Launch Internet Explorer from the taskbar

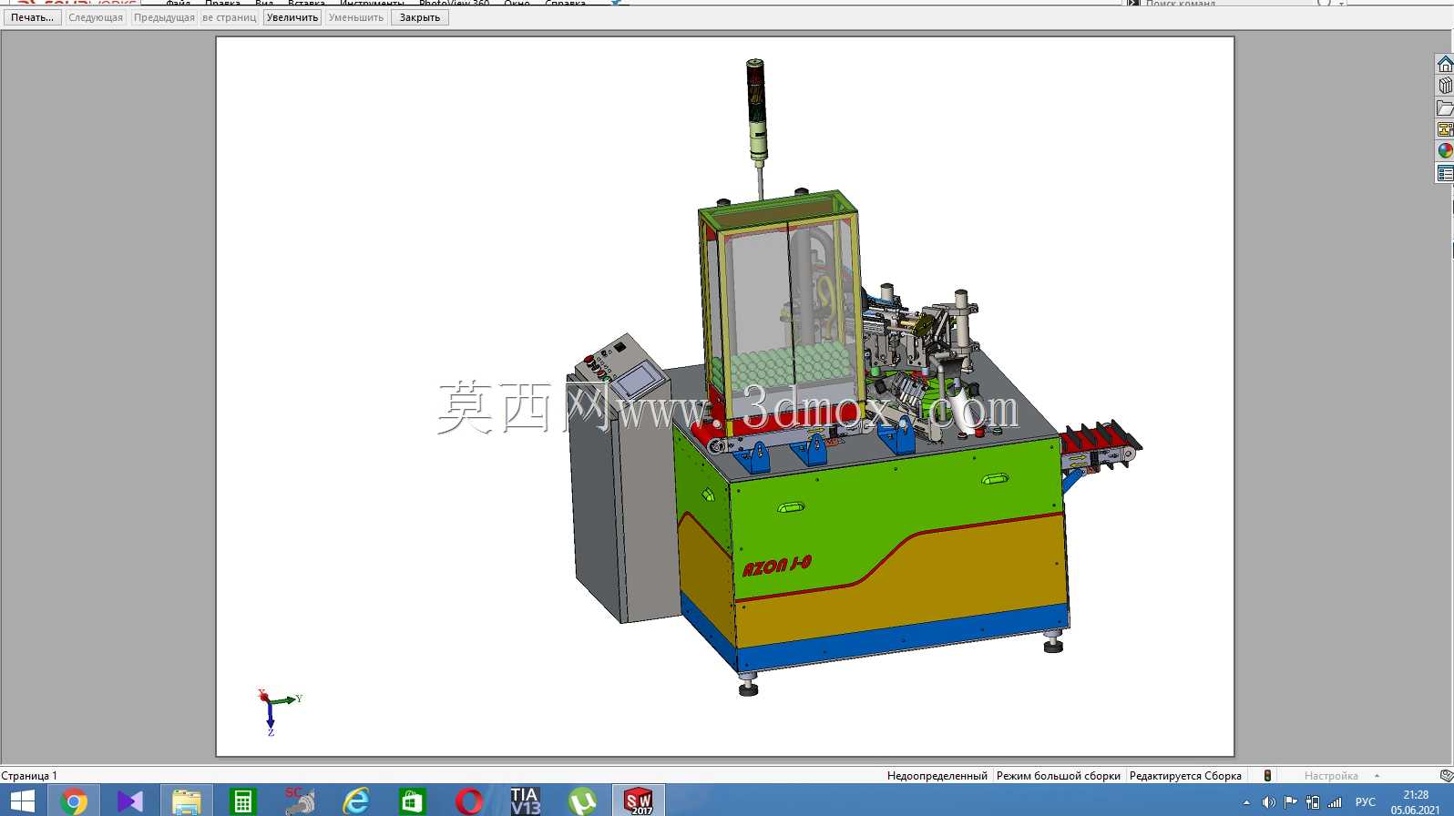coord(355,801)
